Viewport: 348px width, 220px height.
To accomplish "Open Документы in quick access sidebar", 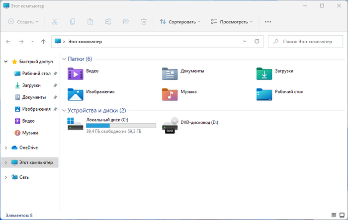I will point(30,97).
